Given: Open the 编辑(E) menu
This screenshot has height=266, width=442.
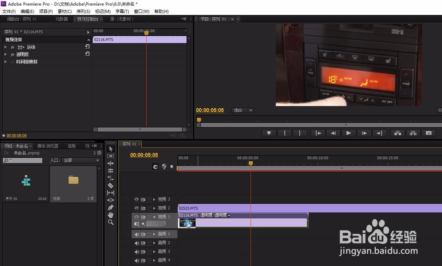Looking at the screenshot, I should (x=27, y=11).
